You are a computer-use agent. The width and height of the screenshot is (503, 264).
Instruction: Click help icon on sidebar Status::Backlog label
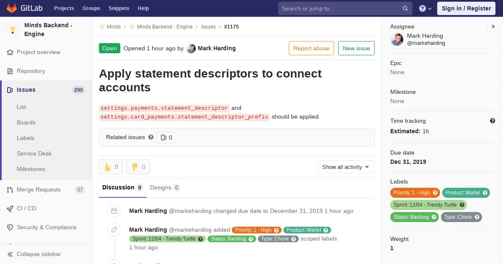pyautogui.click(x=434, y=217)
